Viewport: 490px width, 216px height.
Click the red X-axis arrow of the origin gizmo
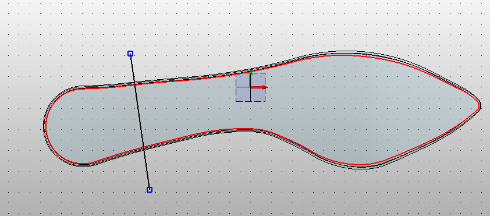pos(258,87)
